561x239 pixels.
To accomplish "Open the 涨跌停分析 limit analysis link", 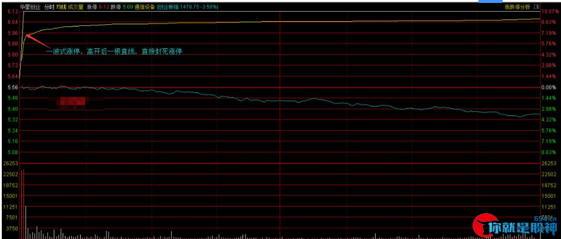I will coord(517,7).
